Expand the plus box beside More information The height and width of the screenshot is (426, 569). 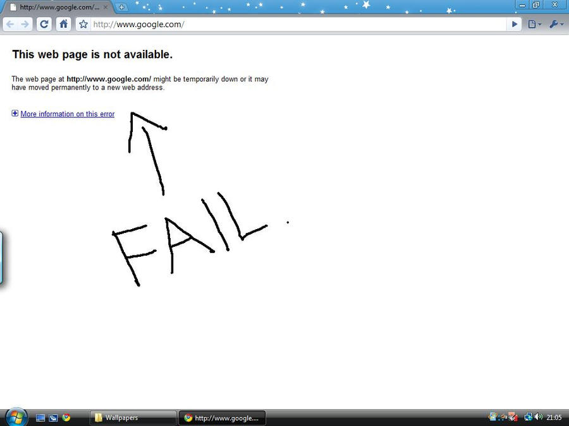pos(15,114)
